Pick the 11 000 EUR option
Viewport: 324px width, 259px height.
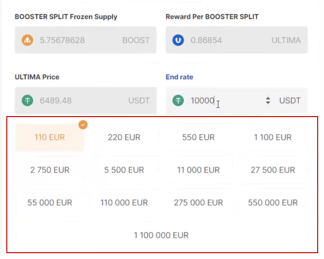pyautogui.click(x=198, y=170)
